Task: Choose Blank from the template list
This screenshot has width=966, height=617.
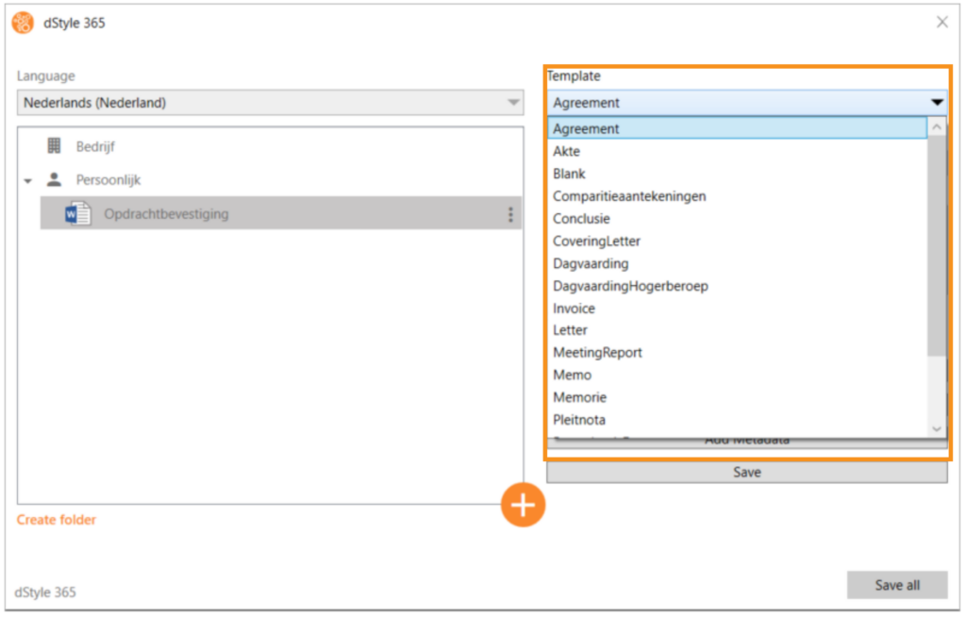Action: click(x=738, y=174)
